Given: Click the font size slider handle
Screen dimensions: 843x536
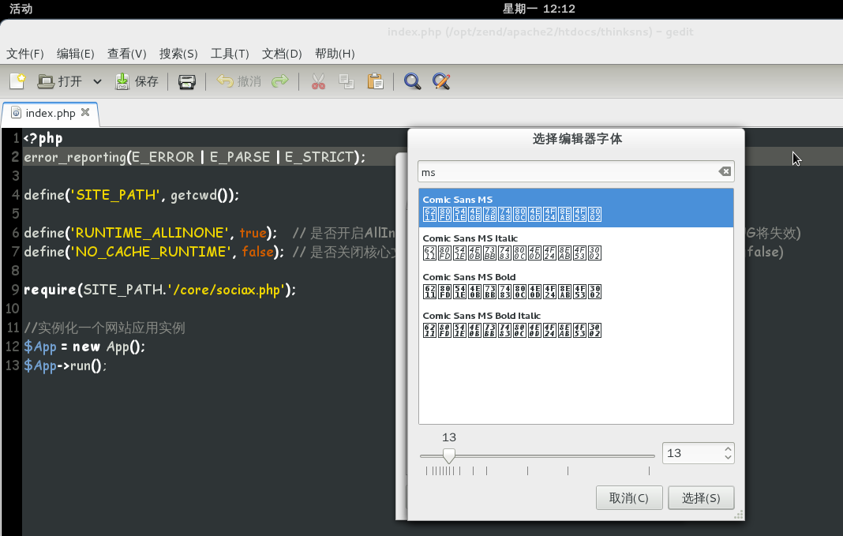Looking at the screenshot, I should (449, 455).
